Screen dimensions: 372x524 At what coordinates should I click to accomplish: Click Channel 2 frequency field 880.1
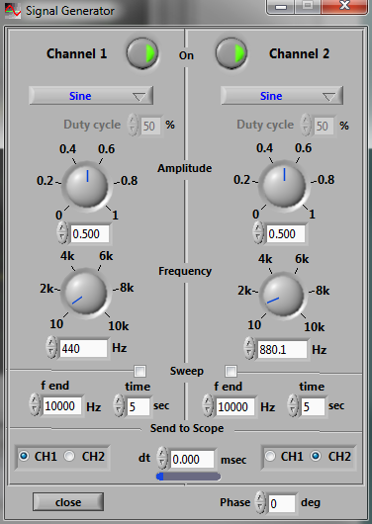282,349
